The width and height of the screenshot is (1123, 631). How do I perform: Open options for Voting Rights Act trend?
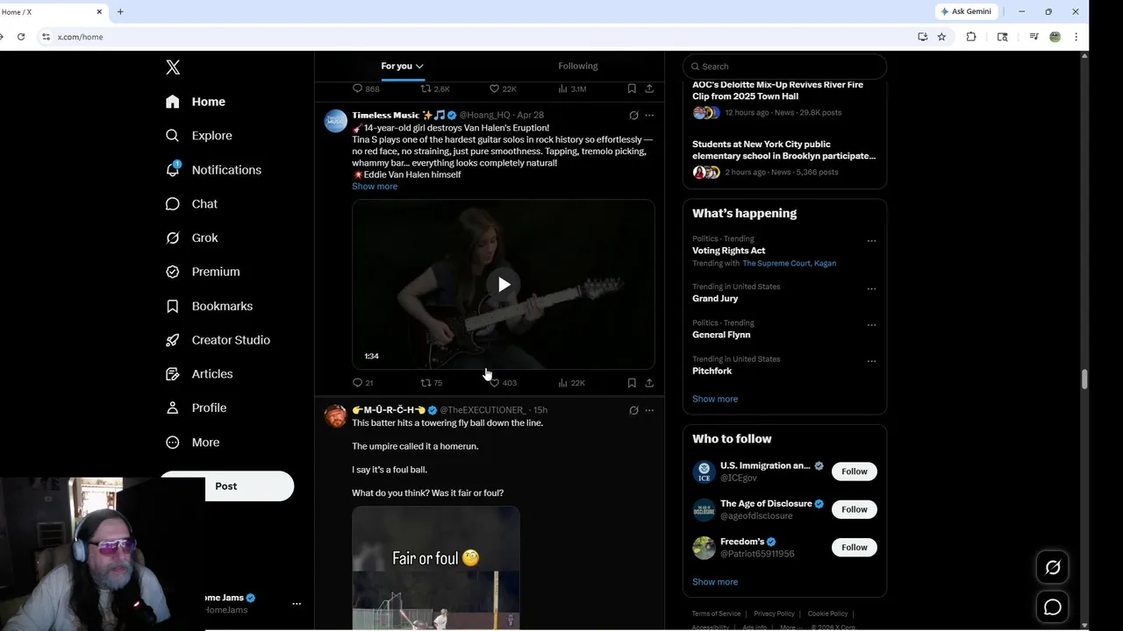871,241
